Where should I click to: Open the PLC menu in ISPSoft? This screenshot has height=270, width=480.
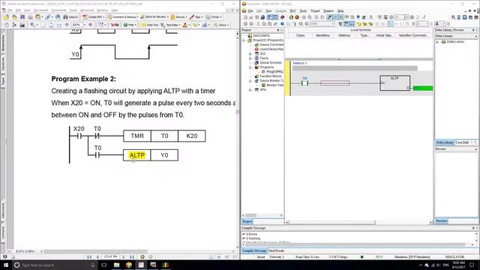[292, 11]
